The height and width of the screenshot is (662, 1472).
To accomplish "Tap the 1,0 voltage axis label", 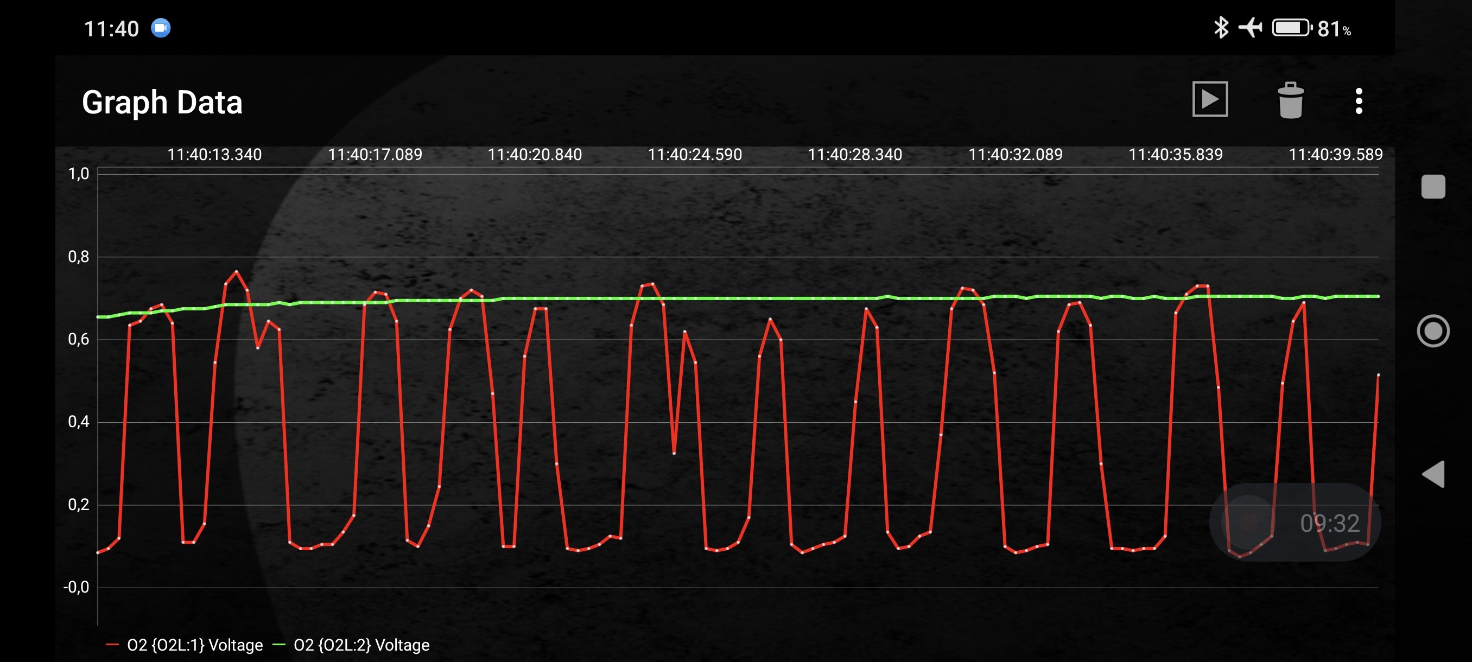I will (79, 174).
